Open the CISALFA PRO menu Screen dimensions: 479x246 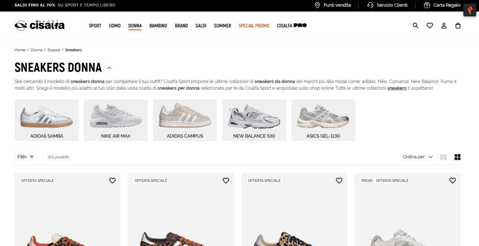pyautogui.click(x=292, y=26)
